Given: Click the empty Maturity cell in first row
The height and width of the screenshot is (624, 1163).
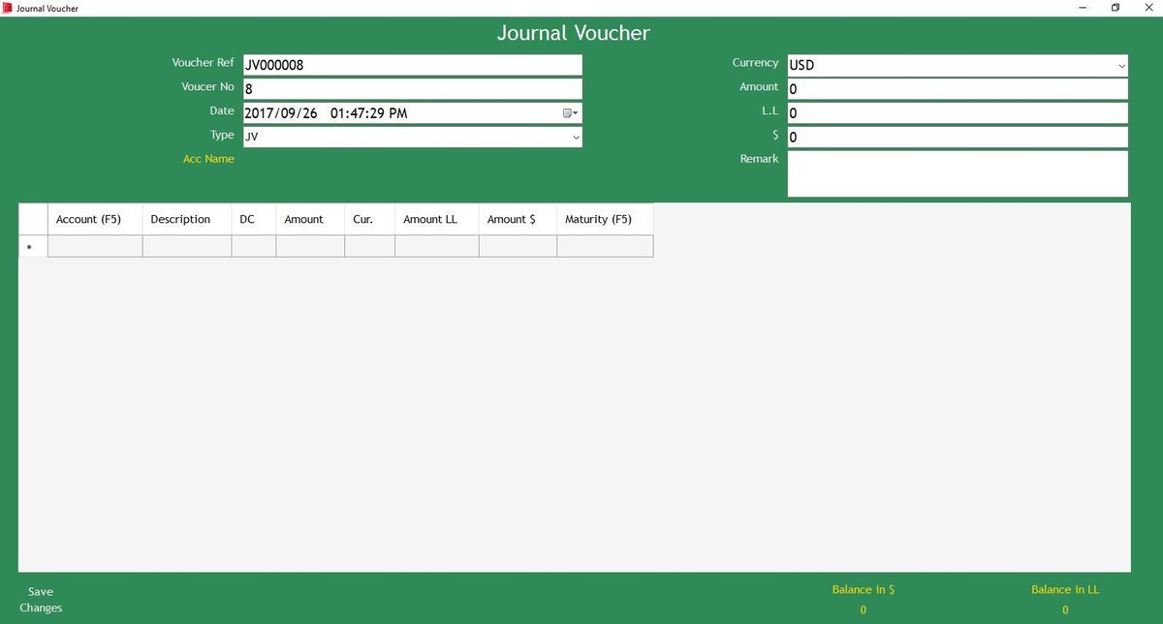Looking at the screenshot, I should pos(605,246).
